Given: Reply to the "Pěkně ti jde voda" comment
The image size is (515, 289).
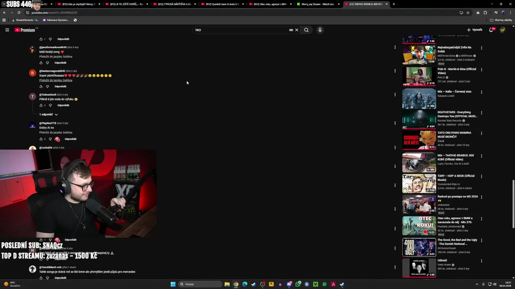Looking at the screenshot, I should coord(63,105).
